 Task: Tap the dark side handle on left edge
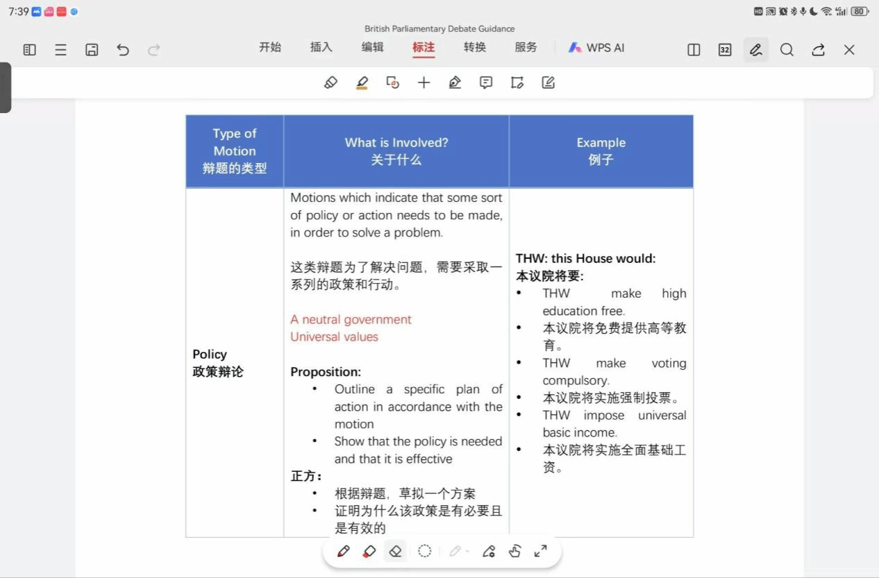(x=6, y=87)
